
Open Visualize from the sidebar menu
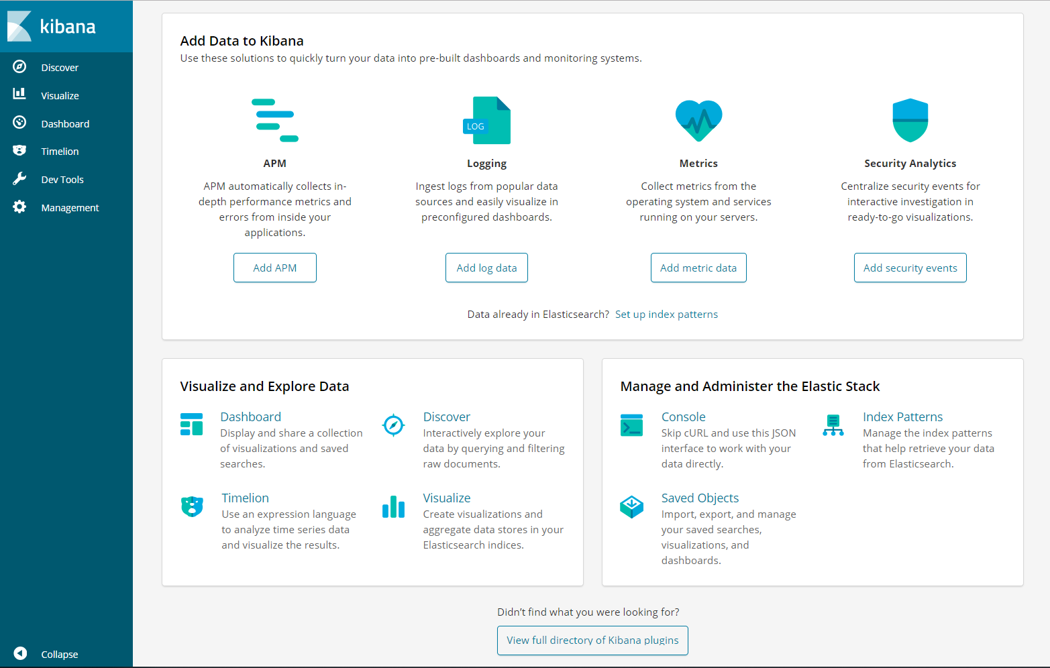(x=60, y=96)
